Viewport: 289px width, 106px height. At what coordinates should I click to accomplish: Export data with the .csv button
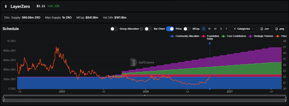(264, 29)
